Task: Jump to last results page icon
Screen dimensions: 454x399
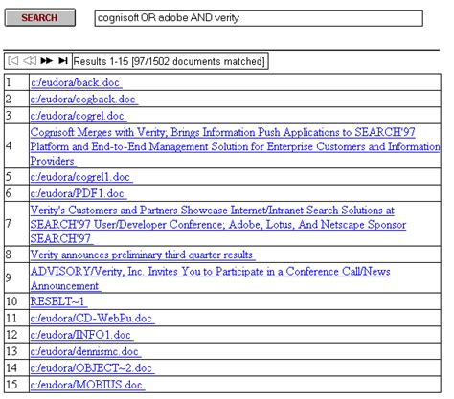Action: pyautogui.click(x=63, y=60)
